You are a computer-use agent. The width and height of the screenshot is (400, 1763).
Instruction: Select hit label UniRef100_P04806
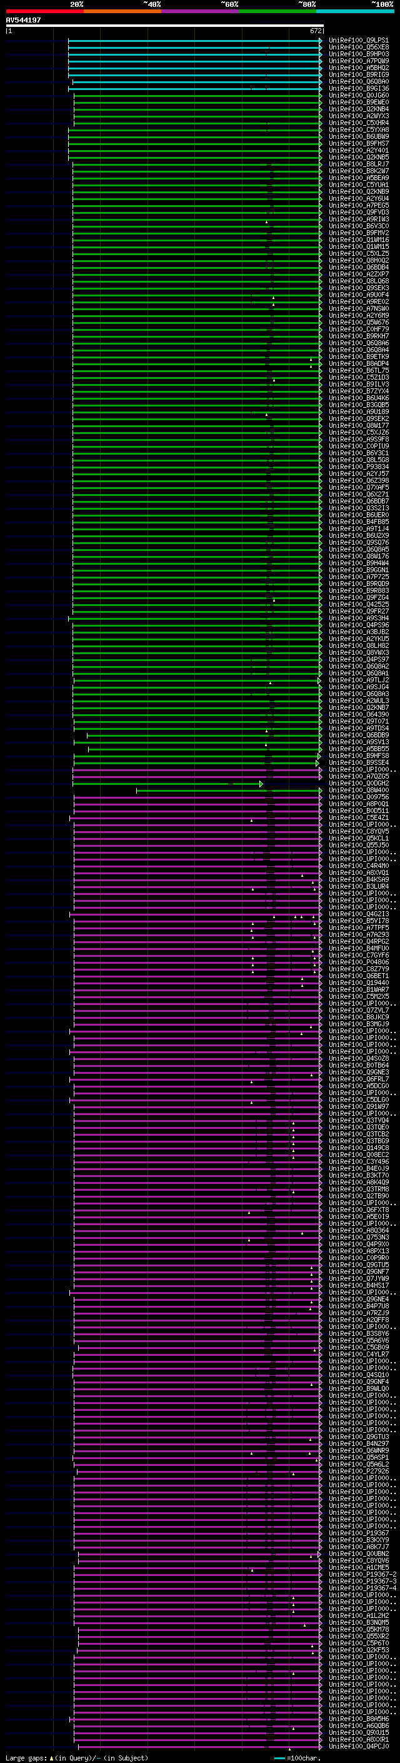coord(358,962)
